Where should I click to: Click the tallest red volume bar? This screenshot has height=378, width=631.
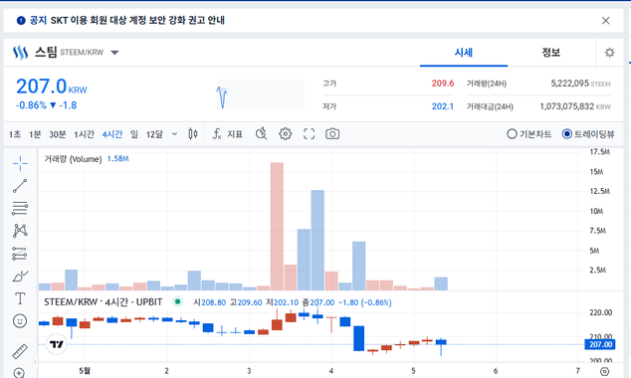pos(277,226)
